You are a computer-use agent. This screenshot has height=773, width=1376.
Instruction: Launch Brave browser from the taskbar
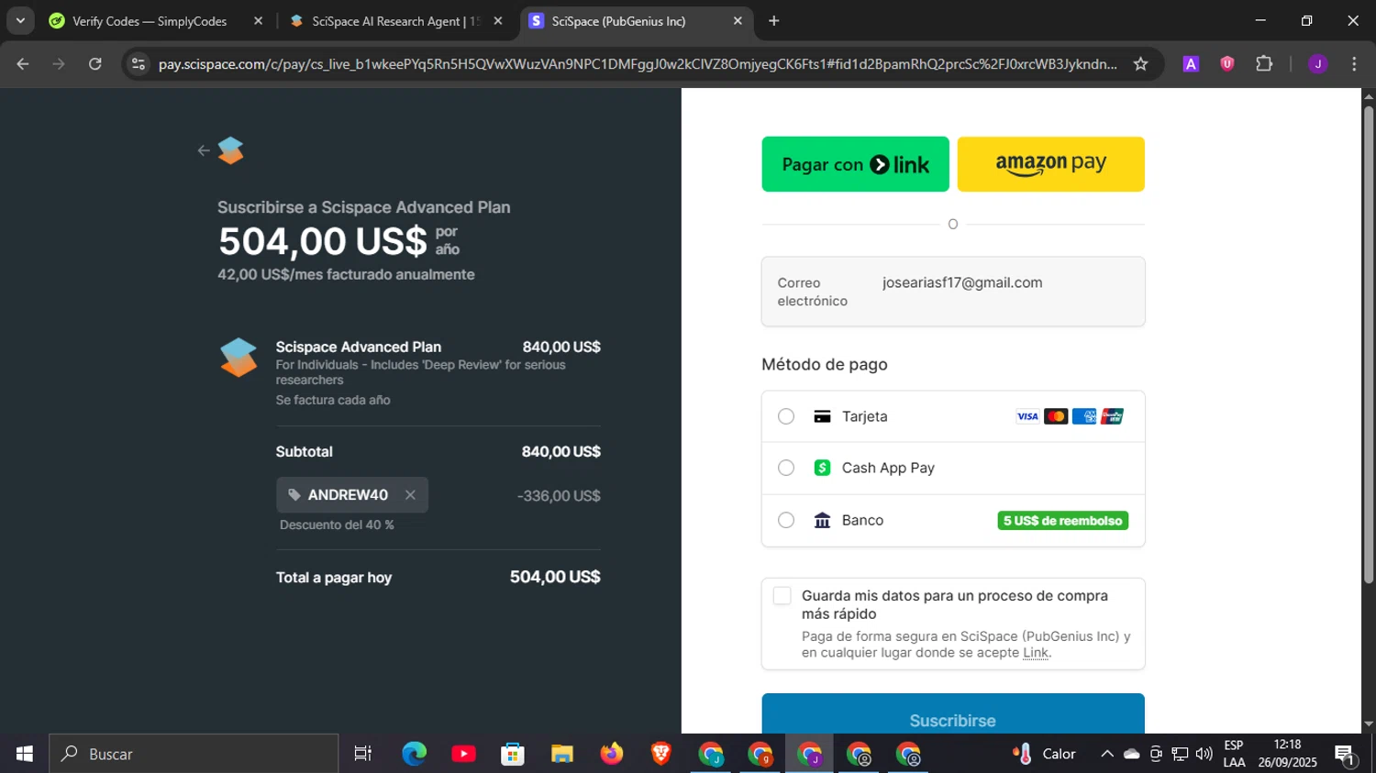pos(661,754)
